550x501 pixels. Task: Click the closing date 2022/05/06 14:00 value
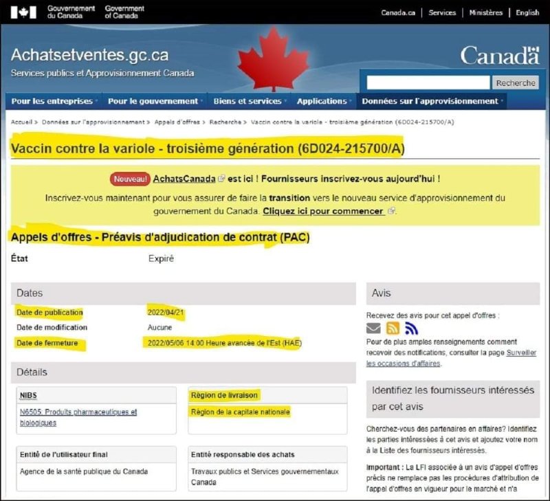[x=225, y=343]
